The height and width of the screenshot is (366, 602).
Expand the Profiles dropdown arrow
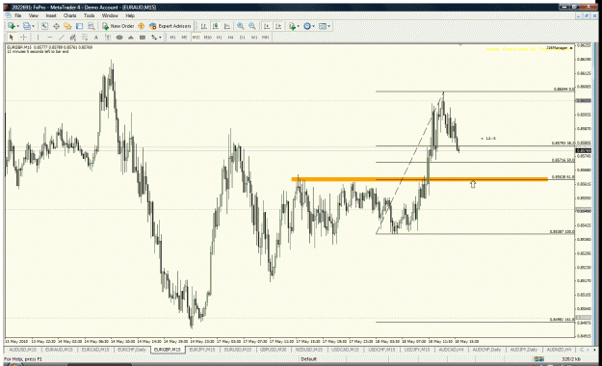[x=33, y=26]
